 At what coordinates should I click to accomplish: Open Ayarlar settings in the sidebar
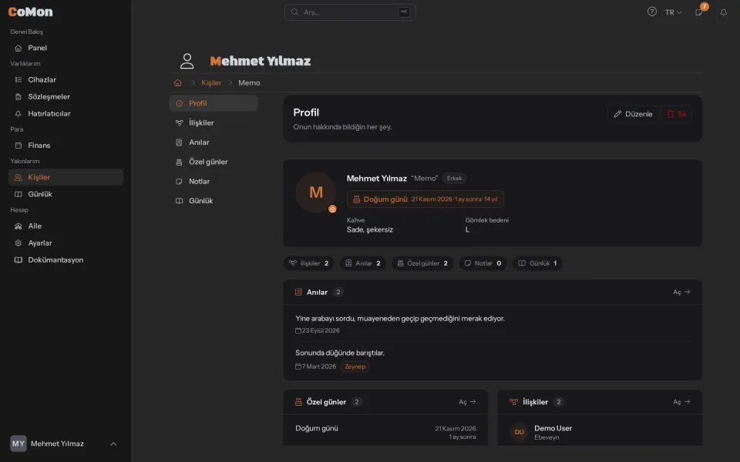66,243
